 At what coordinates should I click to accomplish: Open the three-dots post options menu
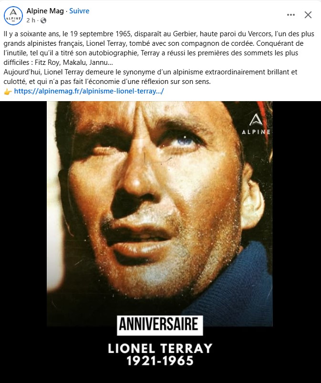290,15
